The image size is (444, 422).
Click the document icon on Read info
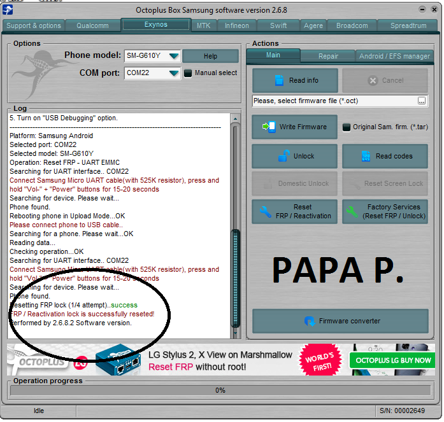pos(279,80)
